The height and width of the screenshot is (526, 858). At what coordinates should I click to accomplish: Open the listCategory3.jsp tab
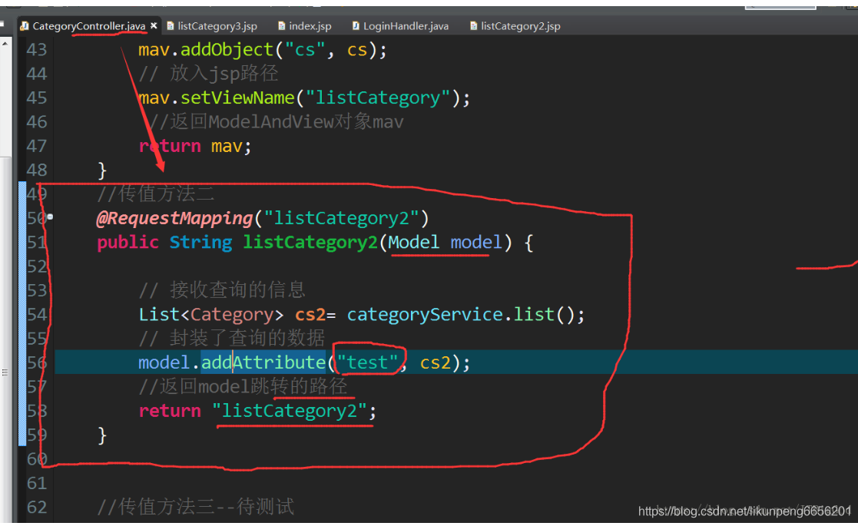click(x=212, y=25)
